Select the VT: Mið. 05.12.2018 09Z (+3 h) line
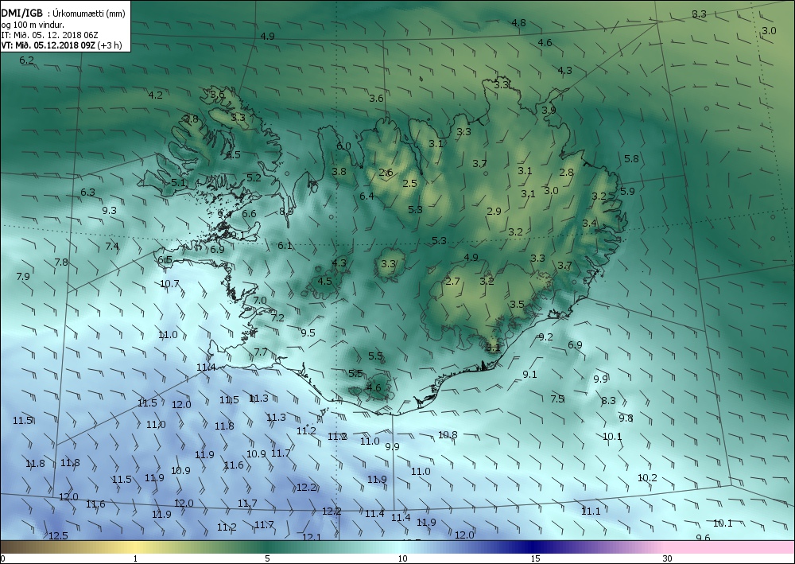 click(x=61, y=45)
